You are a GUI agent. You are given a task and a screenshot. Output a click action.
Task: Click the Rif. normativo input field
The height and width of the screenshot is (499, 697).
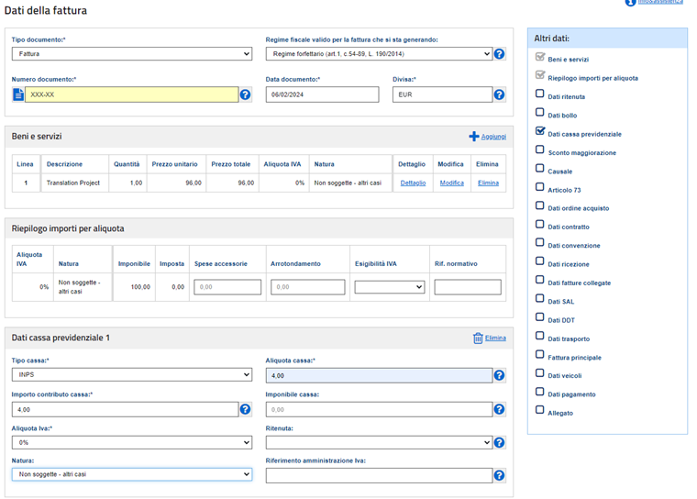[x=468, y=287]
